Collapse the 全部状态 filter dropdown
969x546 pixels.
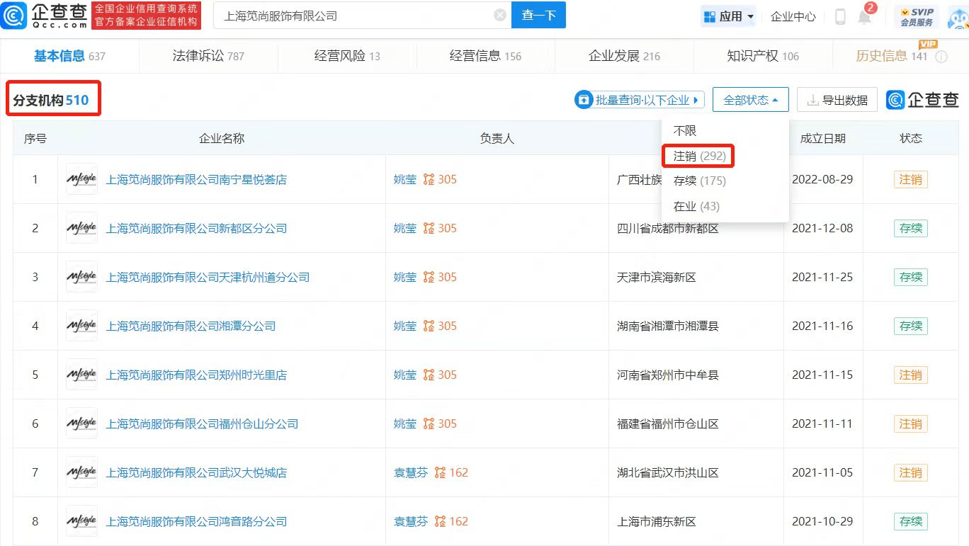pyautogui.click(x=751, y=100)
